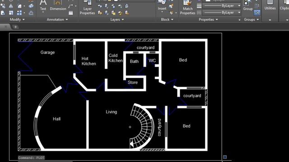Select the Mirror tool
Screen dimensions: 289x162
pyautogui.click(x=11, y=6)
